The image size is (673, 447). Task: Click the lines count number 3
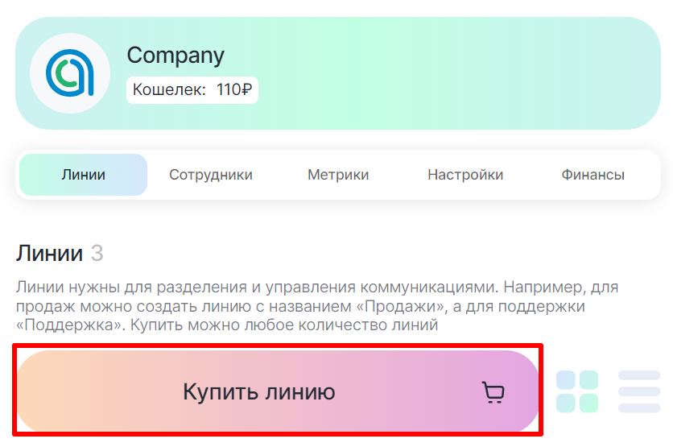point(97,254)
